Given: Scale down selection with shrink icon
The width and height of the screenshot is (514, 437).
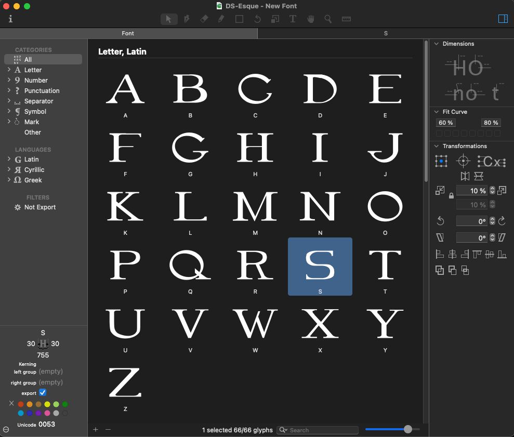Looking at the screenshot, I should pyautogui.click(x=440, y=191).
